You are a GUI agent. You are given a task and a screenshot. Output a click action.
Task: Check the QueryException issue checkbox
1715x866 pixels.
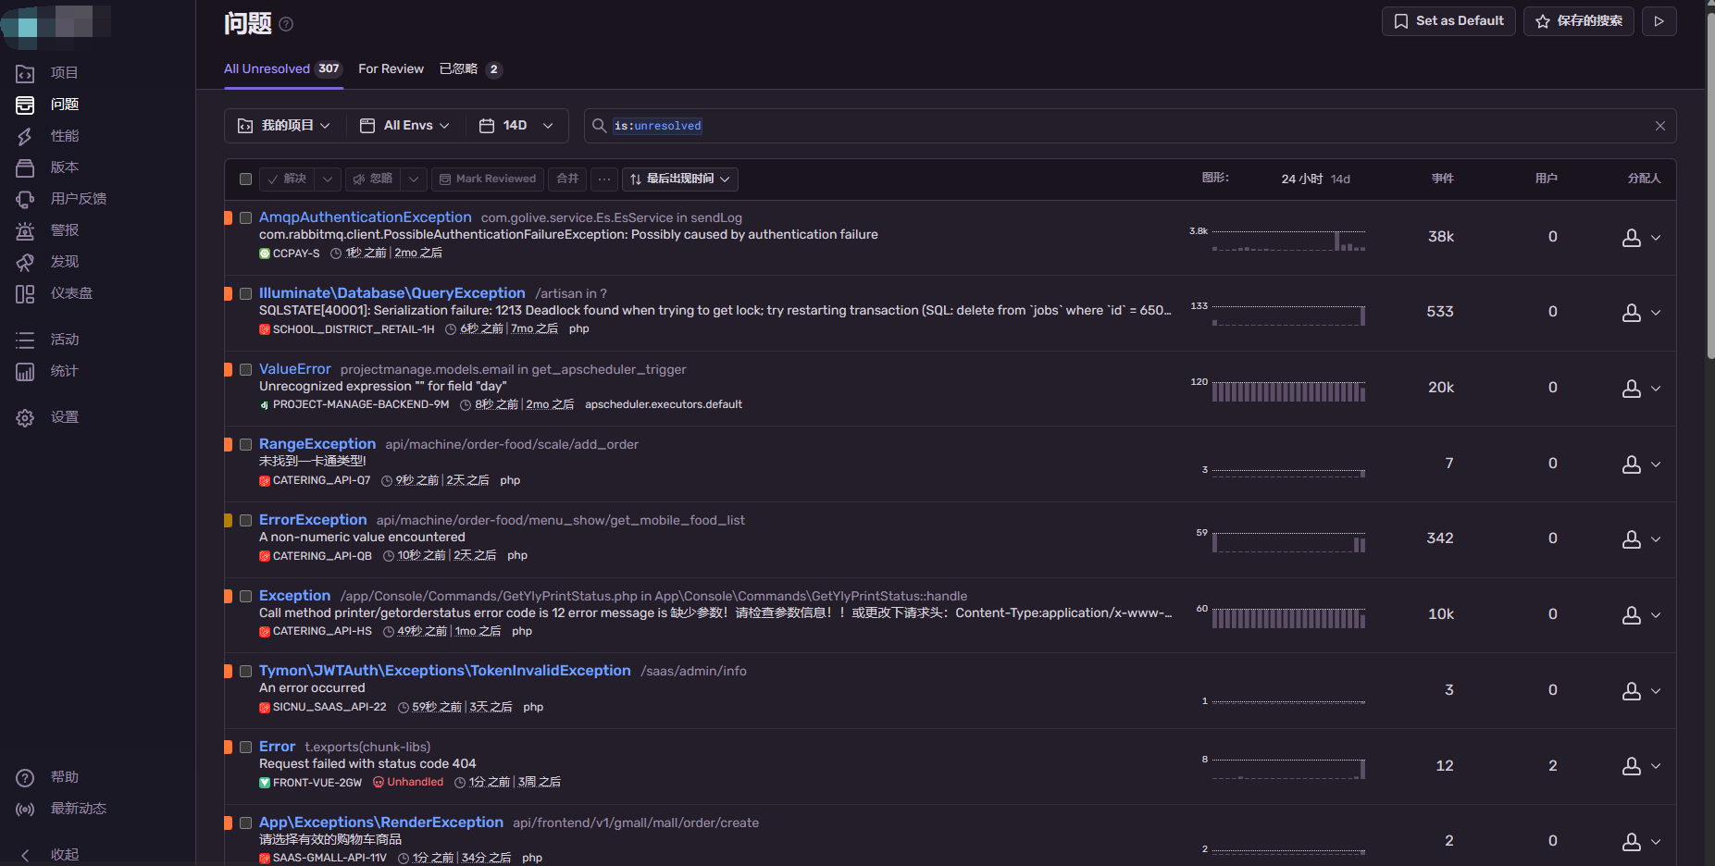pos(245,293)
